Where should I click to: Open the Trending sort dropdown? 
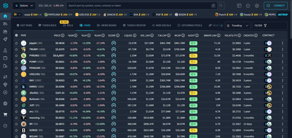(238, 26)
